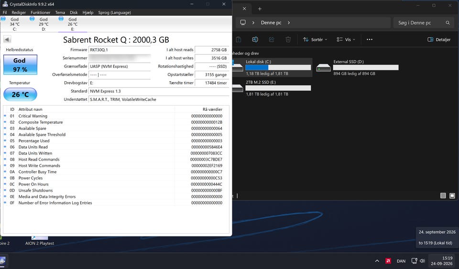
Task: Click the Rå værdier column header
Action: pos(199,109)
